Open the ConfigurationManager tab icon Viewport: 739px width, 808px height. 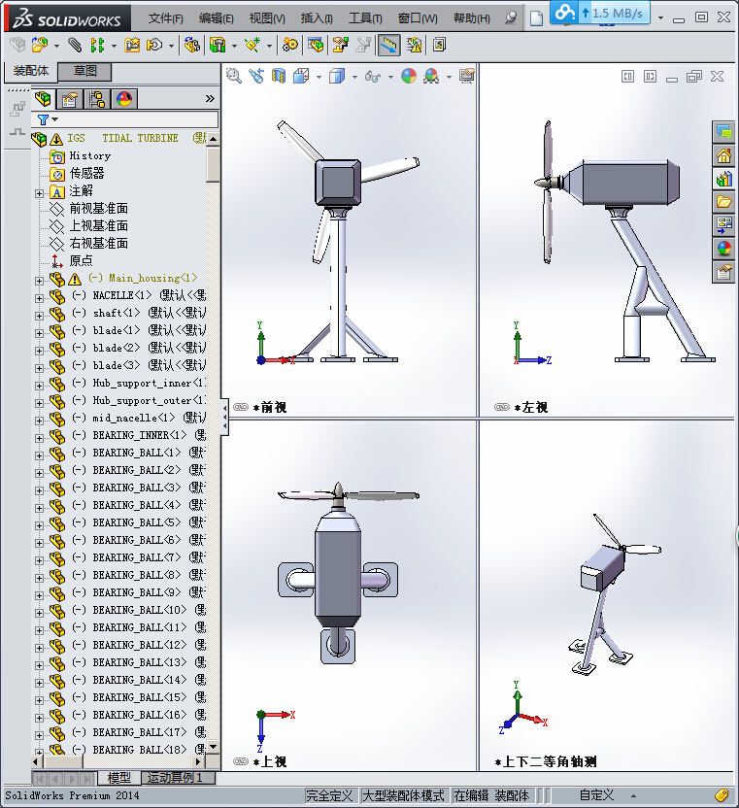(x=97, y=99)
